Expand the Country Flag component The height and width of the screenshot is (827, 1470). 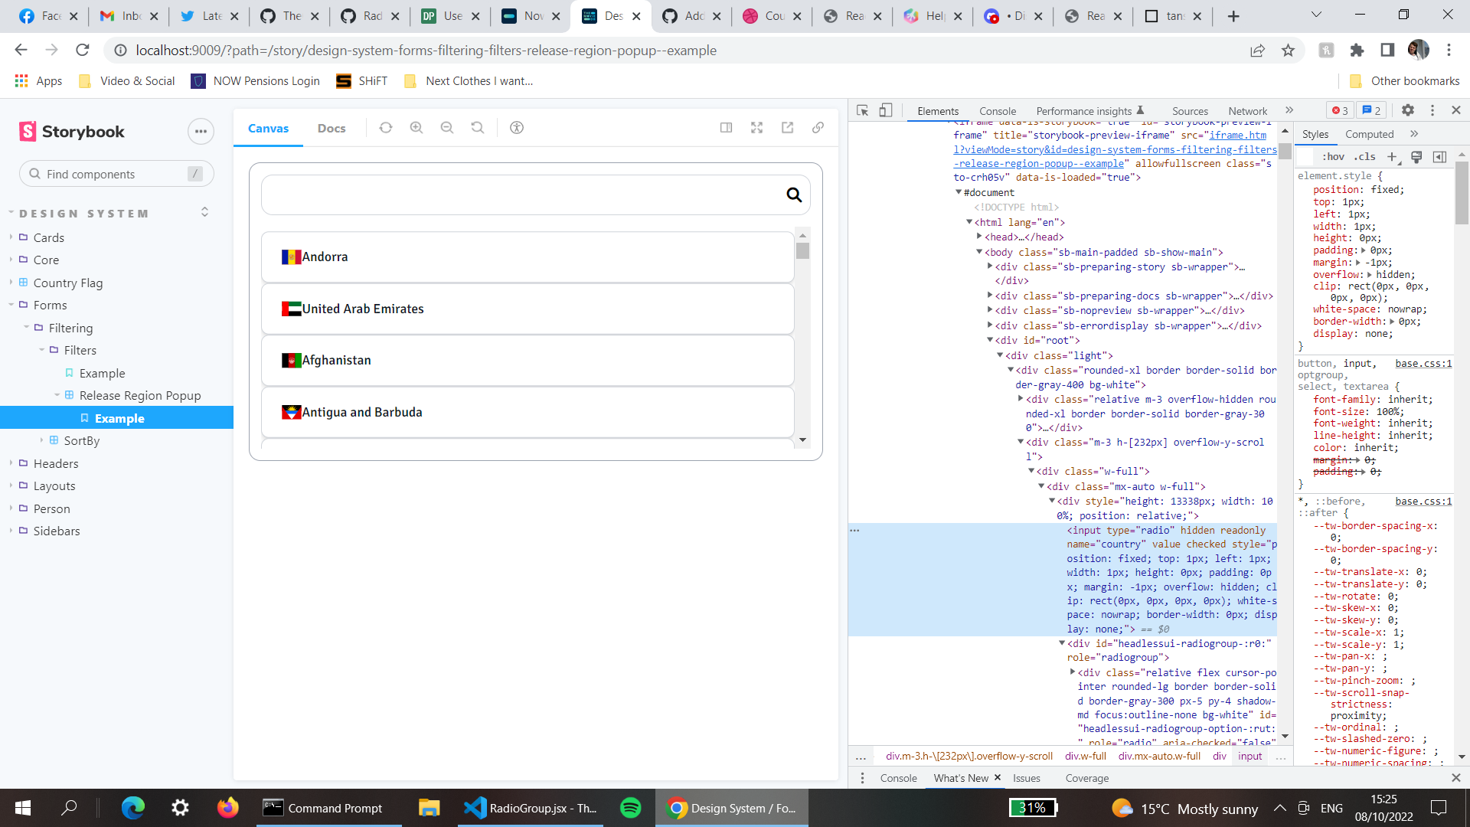point(67,283)
